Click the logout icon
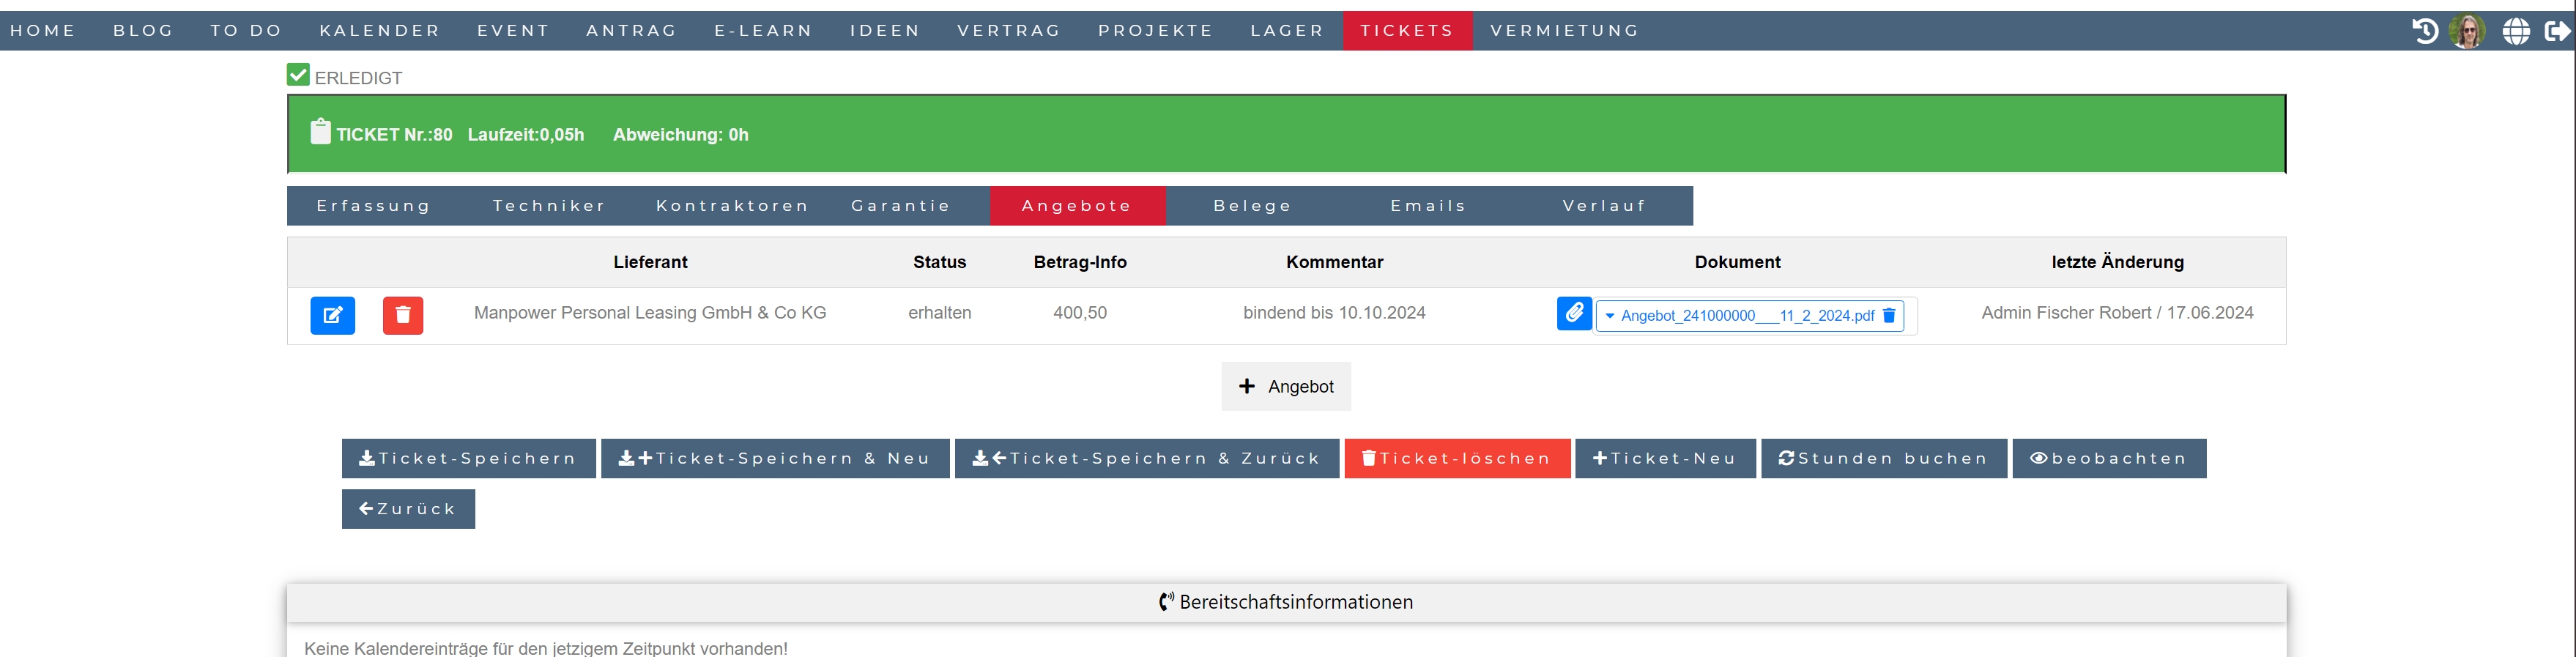 pyautogui.click(x=2557, y=31)
